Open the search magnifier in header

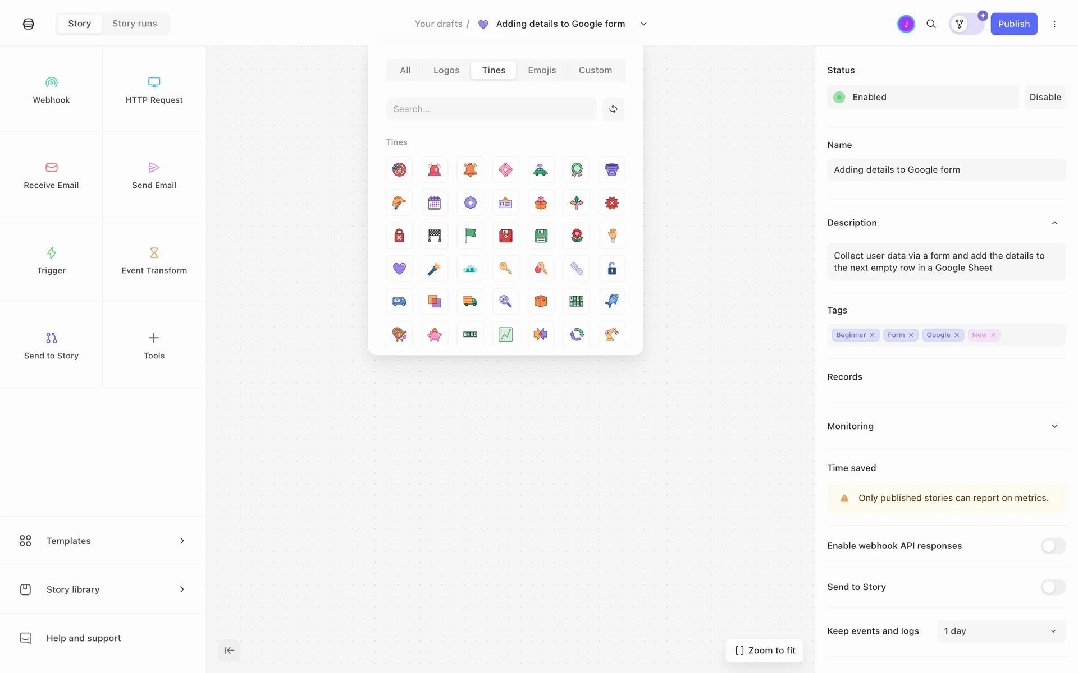[931, 24]
